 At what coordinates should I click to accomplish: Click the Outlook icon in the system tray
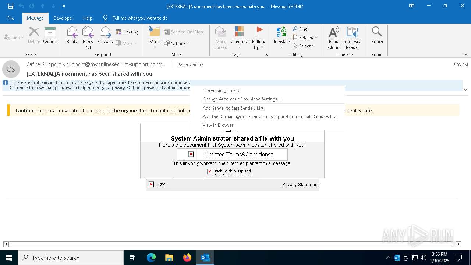click(x=397, y=258)
